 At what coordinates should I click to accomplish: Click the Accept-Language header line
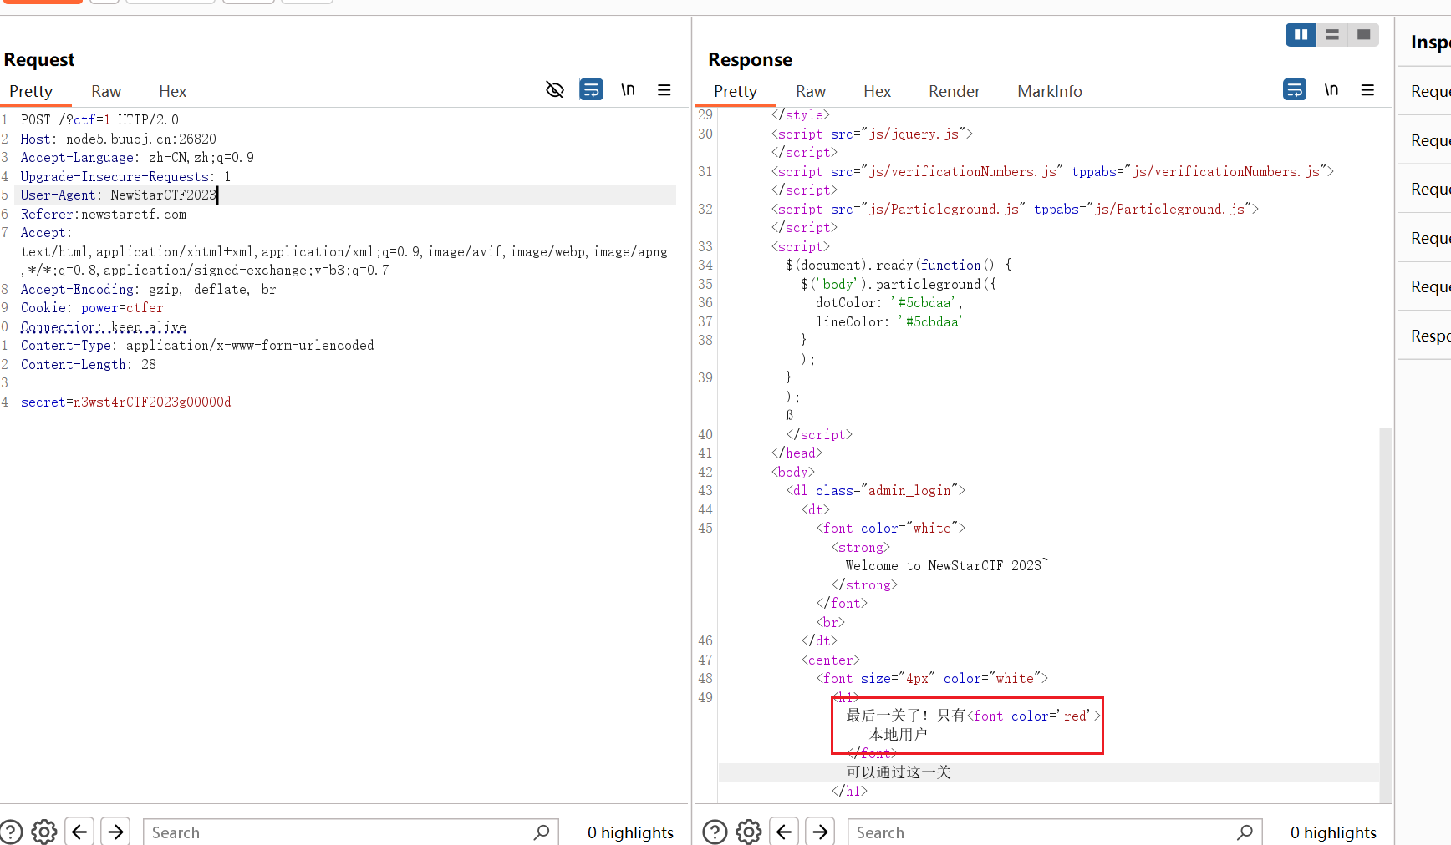pos(137,158)
